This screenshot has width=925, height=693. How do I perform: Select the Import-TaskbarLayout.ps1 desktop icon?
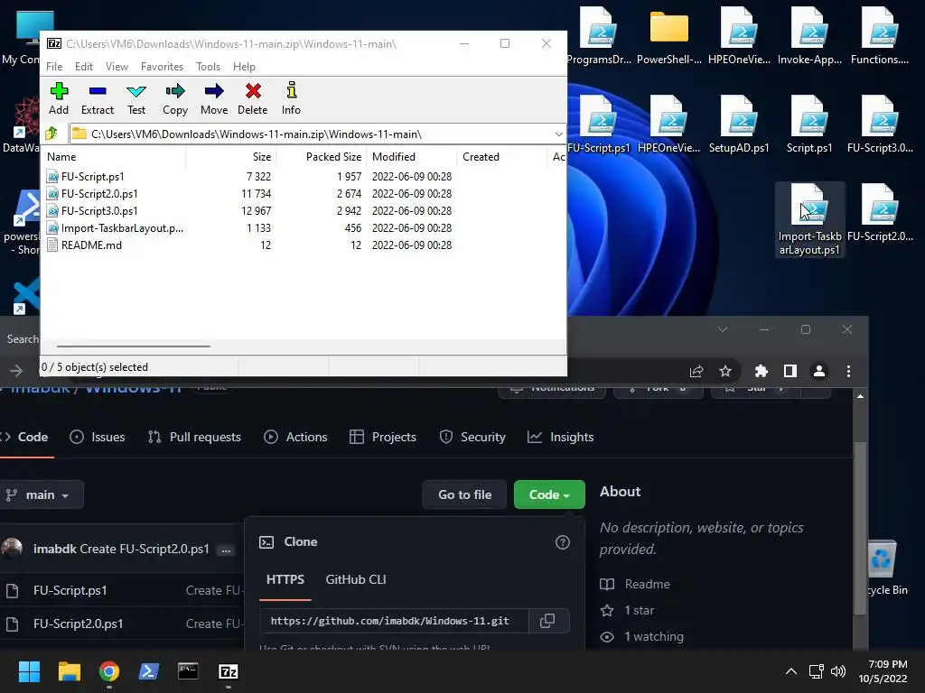coord(809,220)
